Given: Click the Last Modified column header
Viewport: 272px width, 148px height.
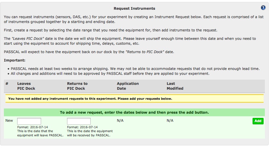Looking at the screenshot, I should click(175, 86).
